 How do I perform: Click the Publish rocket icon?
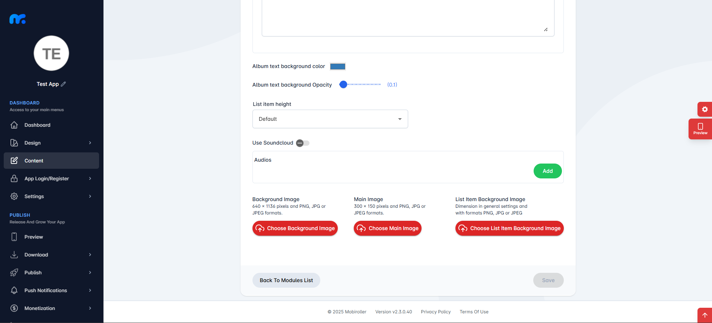(x=14, y=272)
